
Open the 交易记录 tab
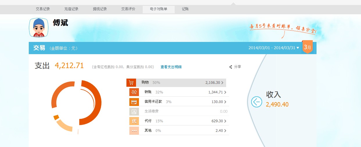tap(43, 9)
